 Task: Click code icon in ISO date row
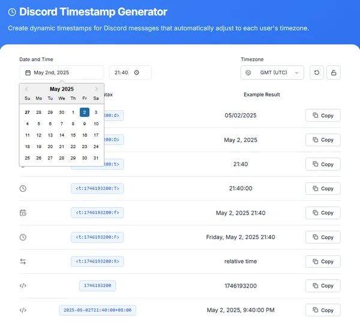[x=23, y=310]
